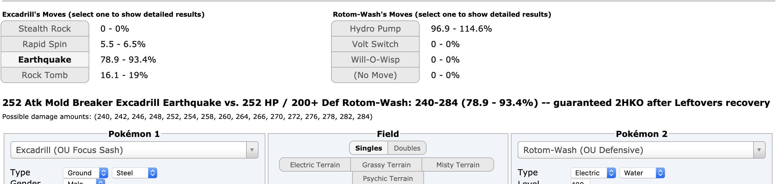The image size is (783, 184).
Task: Select Excadrill's Stealth Rock move
Action: coord(45,28)
